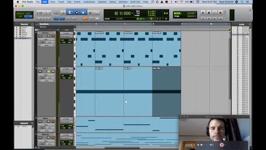Image resolution: width=266 pixels, height=150 pixels.
Task: Open the File menu
Action: [38, 2]
